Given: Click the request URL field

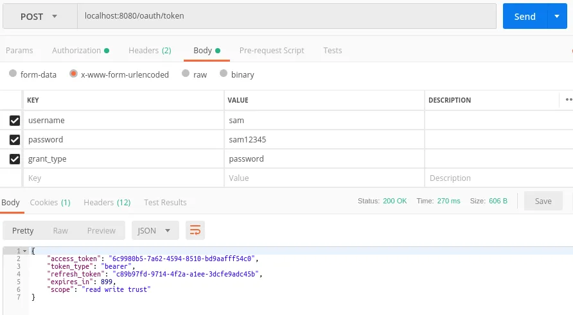Looking at the screenshot, I should pyautogui.click(x=286, y=16).
